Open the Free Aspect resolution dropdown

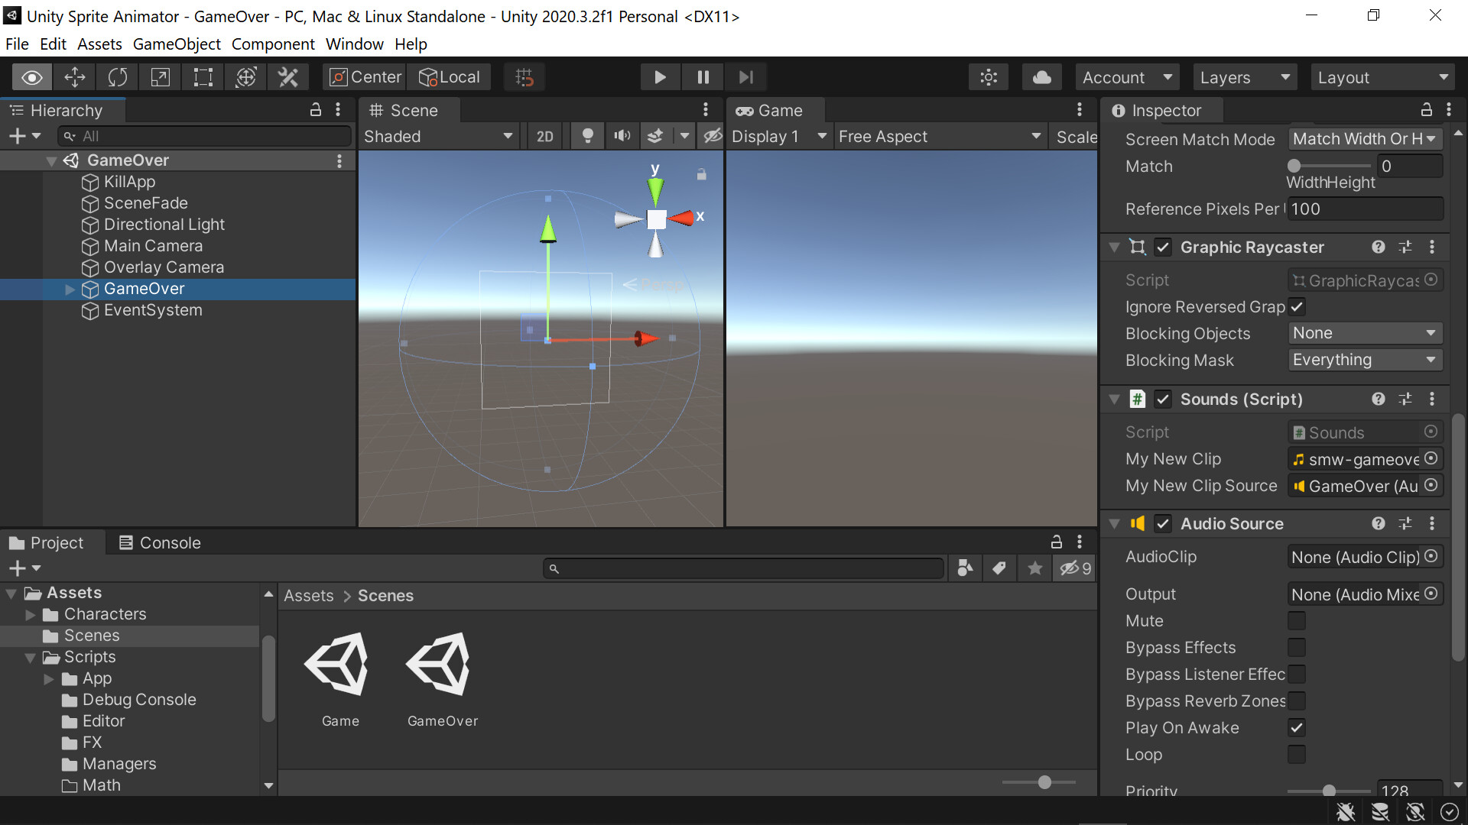point(939,136)
